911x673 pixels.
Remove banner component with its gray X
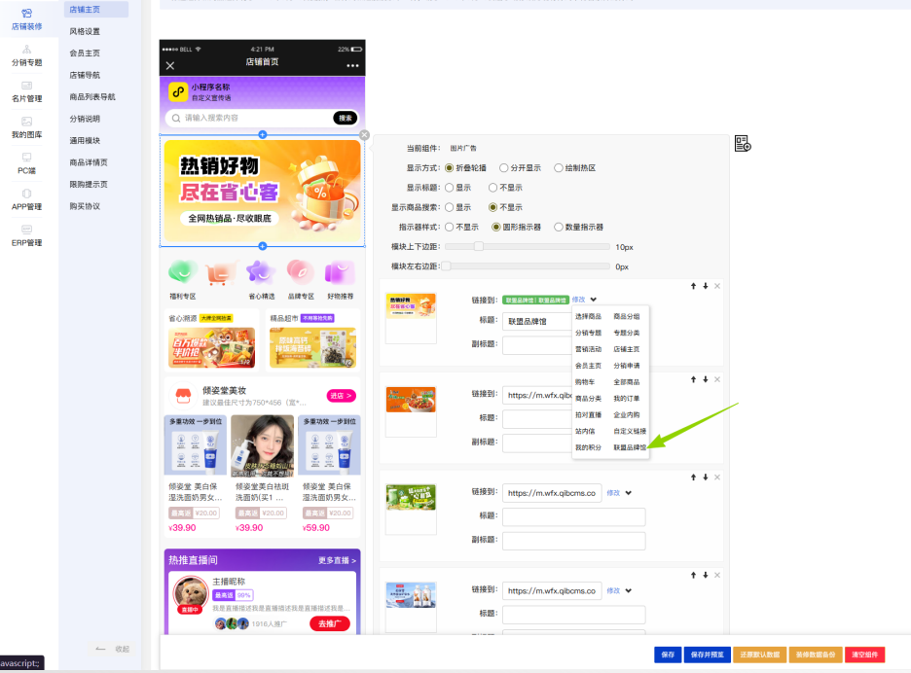click(x=364, y=135)
